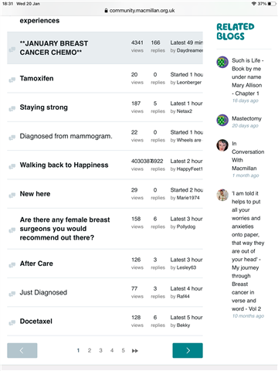
Task: Go to page 2 of threads
Action: (90, 350)
